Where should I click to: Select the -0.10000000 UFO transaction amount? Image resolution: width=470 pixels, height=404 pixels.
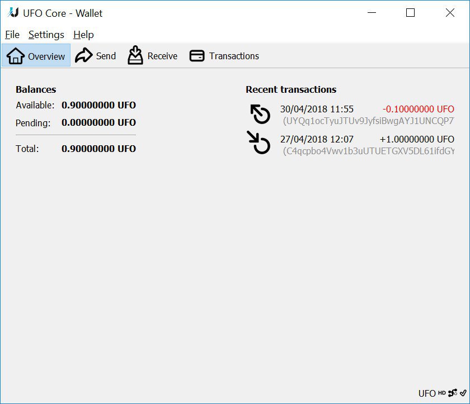[418, 109]
